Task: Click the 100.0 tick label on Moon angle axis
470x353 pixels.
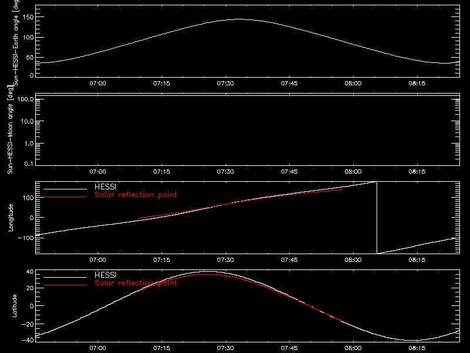Action: [25, 99]
